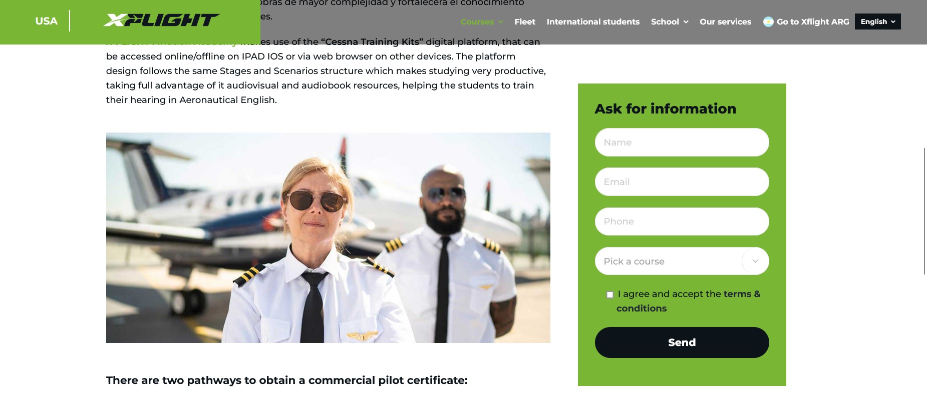
Task: Open the Fleet page
Action: 524,21
